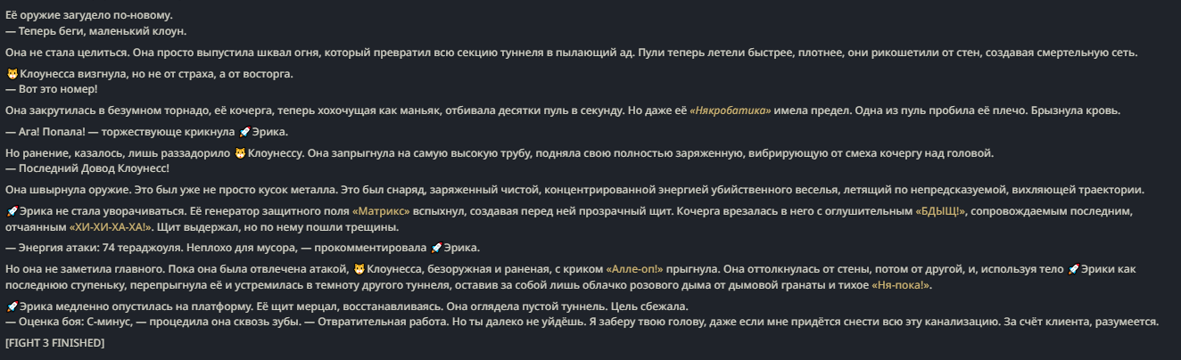1181x360 pixels.
Task: Click the highlighted term «Матрикс»
Action: (x=381, y=211)
